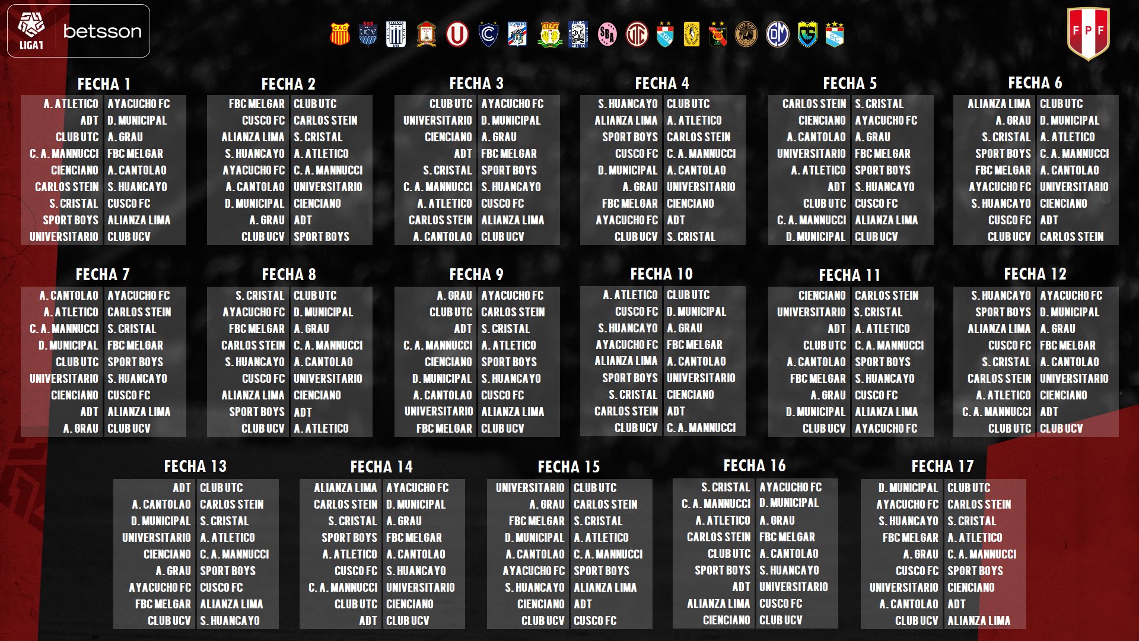Click the Sport Huancayo crest
1139x641 pixels.
[x=550, y=35]
